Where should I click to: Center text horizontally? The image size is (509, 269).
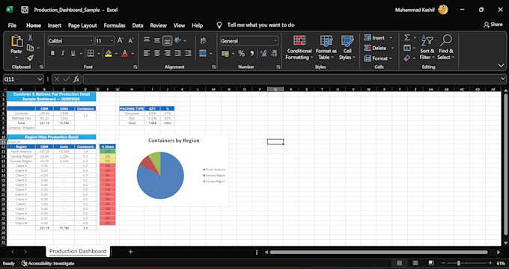click(157, 54)
